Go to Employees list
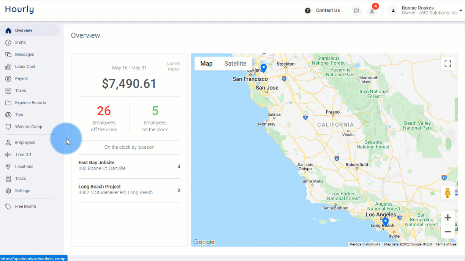The width and height of the screenshot is (465, 261). coord(25,143)
